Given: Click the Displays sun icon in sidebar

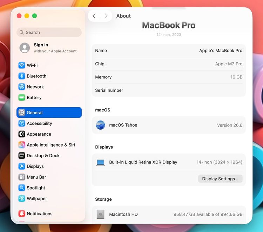Looking at the screenshot, I should coord(22,166).
